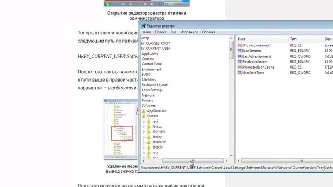Open the registry tree thumbnail in article
Screen dimensions: 333x187
coord(121,129)
